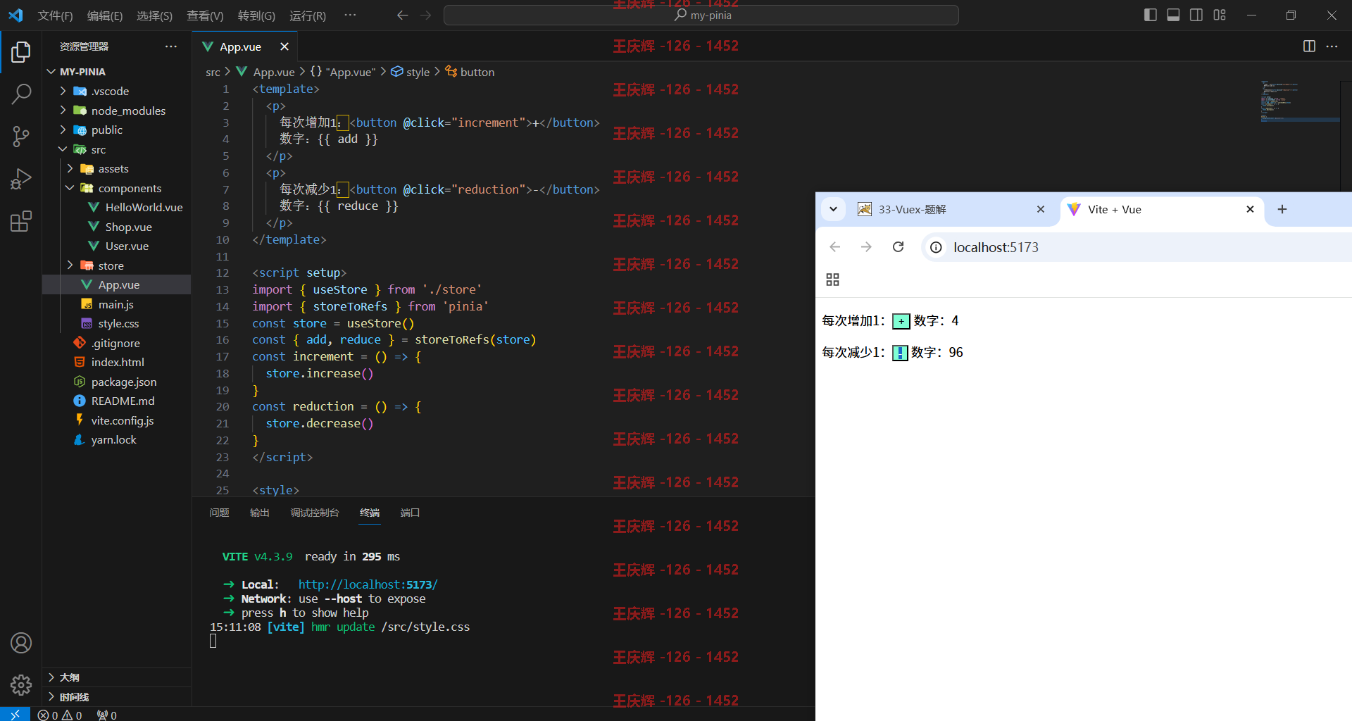
Task: Click the ports forwarded status indicator
Action: [x=107, y=715]
